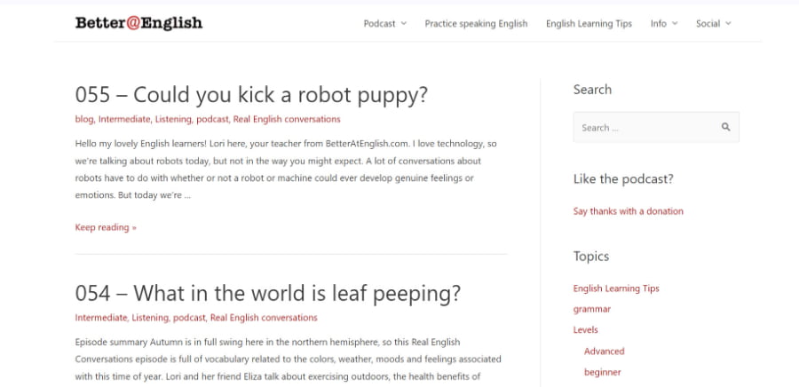Open the Say thanks with a donation link
The width and height of the screenshot is (799, 387).
(628, 211)
